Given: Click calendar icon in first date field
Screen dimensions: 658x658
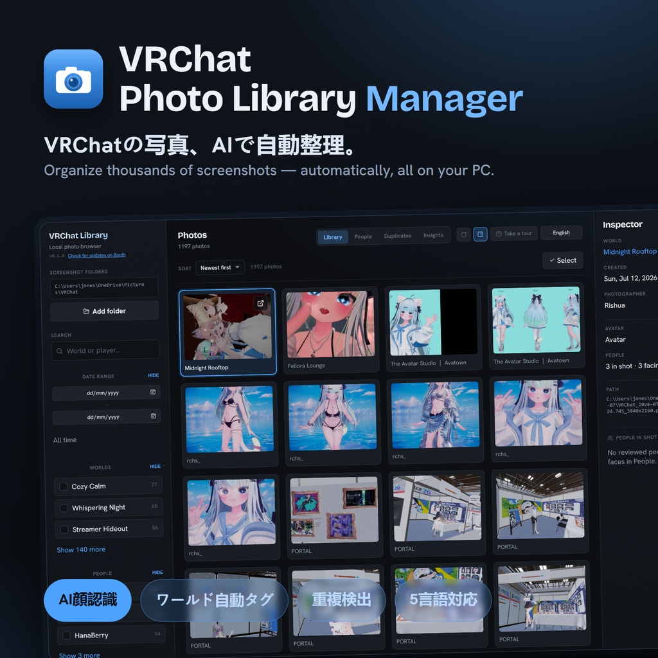Looking at the screenshot, I should 153,392.
